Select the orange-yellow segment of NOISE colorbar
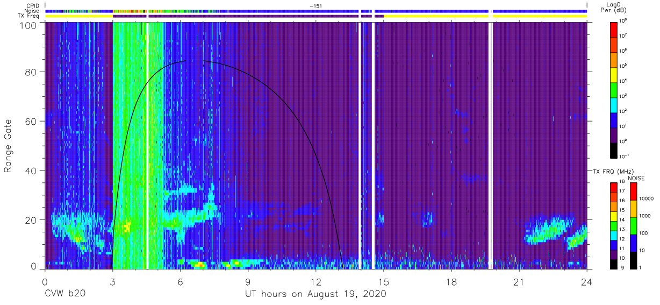 [633, 209]
